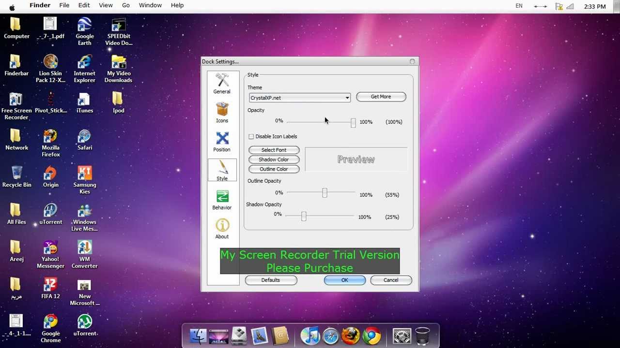This screenshot has width=620, height=348.
Task: Click the Shadow Color button
Action: [274, 159]
